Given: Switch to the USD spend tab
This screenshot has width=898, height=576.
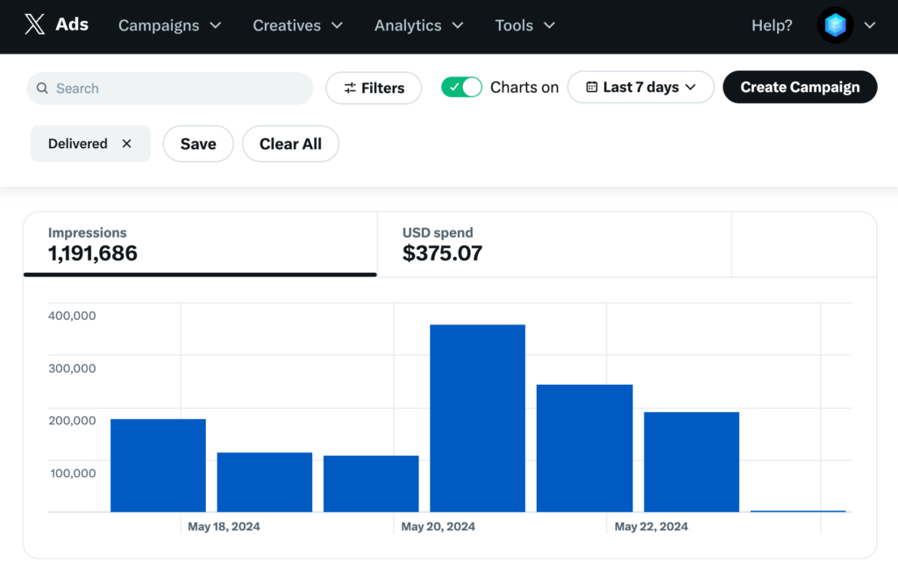Looking at the screenshot, I should 552,245.
